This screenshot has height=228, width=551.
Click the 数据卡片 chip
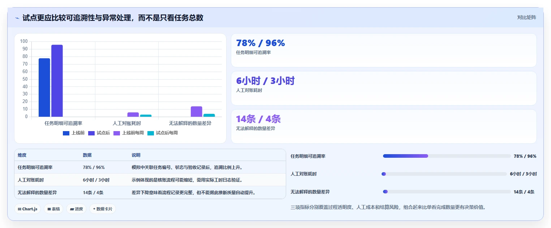click(103, 209)
